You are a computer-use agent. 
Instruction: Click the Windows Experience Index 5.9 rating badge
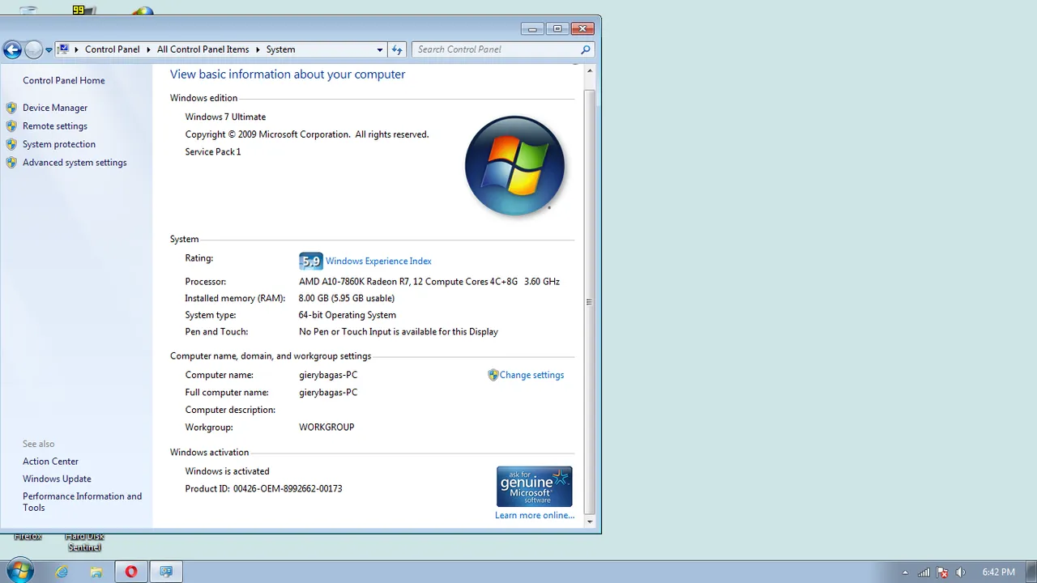coord(310,261)
